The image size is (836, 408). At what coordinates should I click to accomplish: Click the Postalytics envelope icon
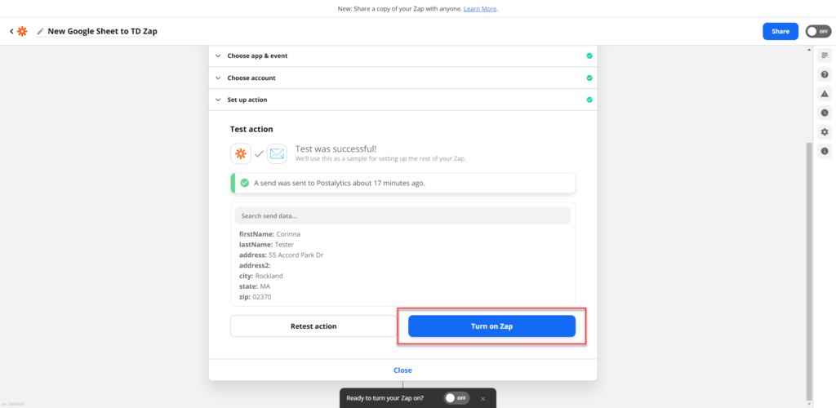277,154
